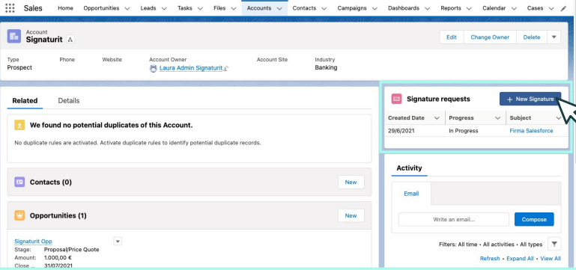The width and height of the screenshot is (576, 270).
Task: Expand the Opportunities menu chevron
Action: pyautogui.click(x=127, y=8)
